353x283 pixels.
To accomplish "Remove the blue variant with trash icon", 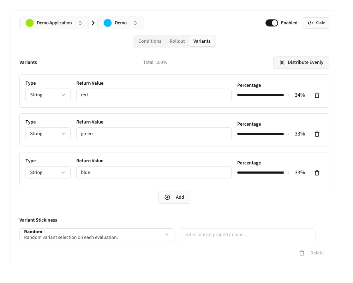I will tap(317, 173).
